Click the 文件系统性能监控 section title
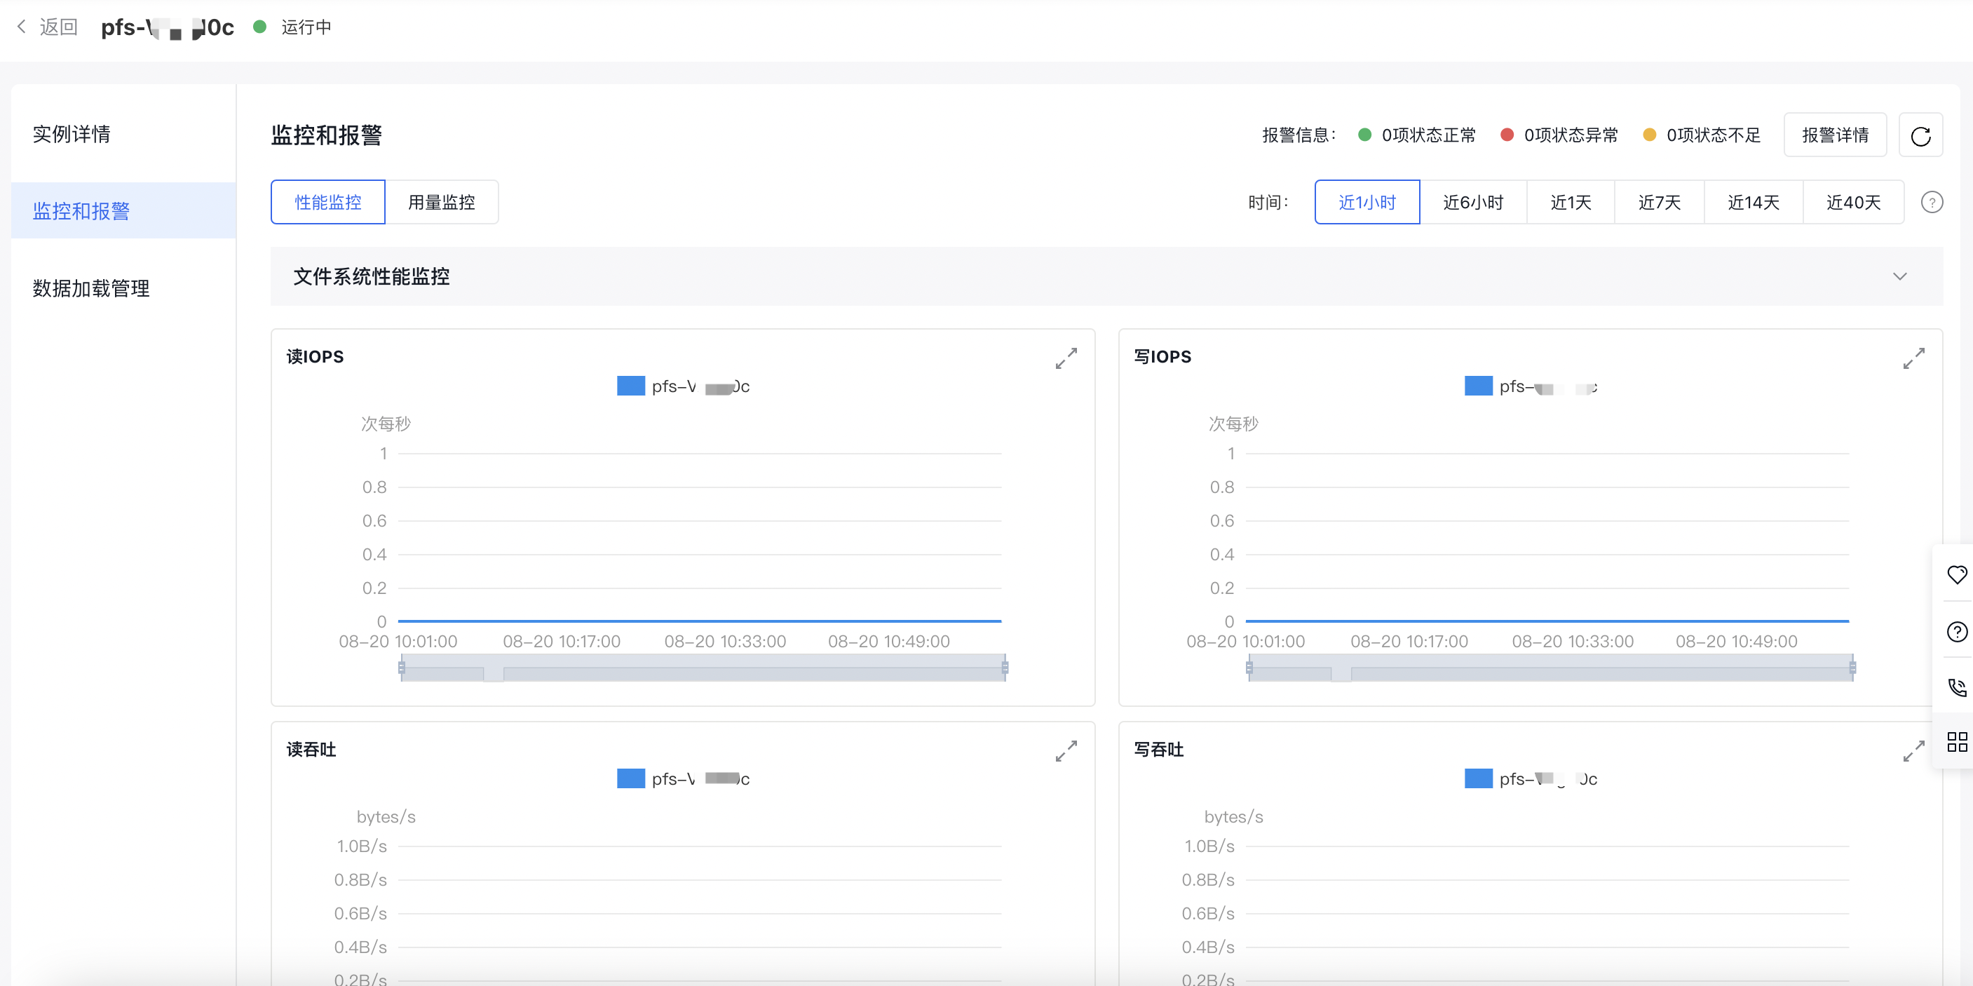Viewport: 1973px width, 986px height. pyautogui.click(x=372, y=276)
